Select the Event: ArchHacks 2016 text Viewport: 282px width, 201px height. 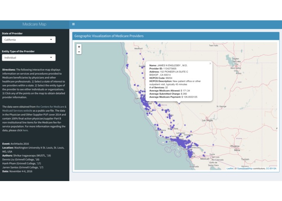16,144
